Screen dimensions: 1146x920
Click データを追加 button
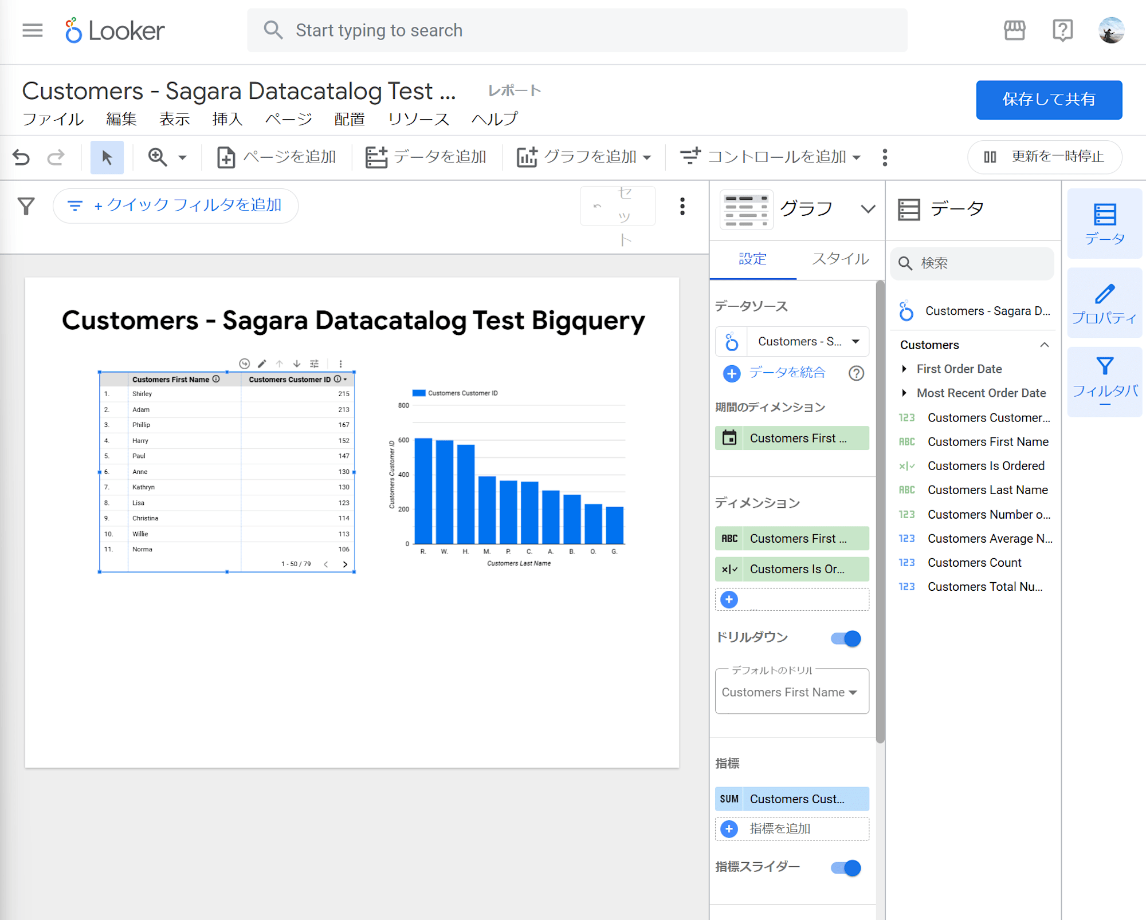click(x=426, y=157)
